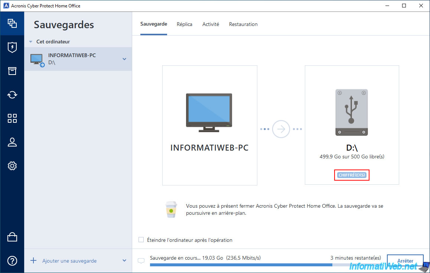Switch to the Restauration tab
430x273 pixels.
coord(243,24)
